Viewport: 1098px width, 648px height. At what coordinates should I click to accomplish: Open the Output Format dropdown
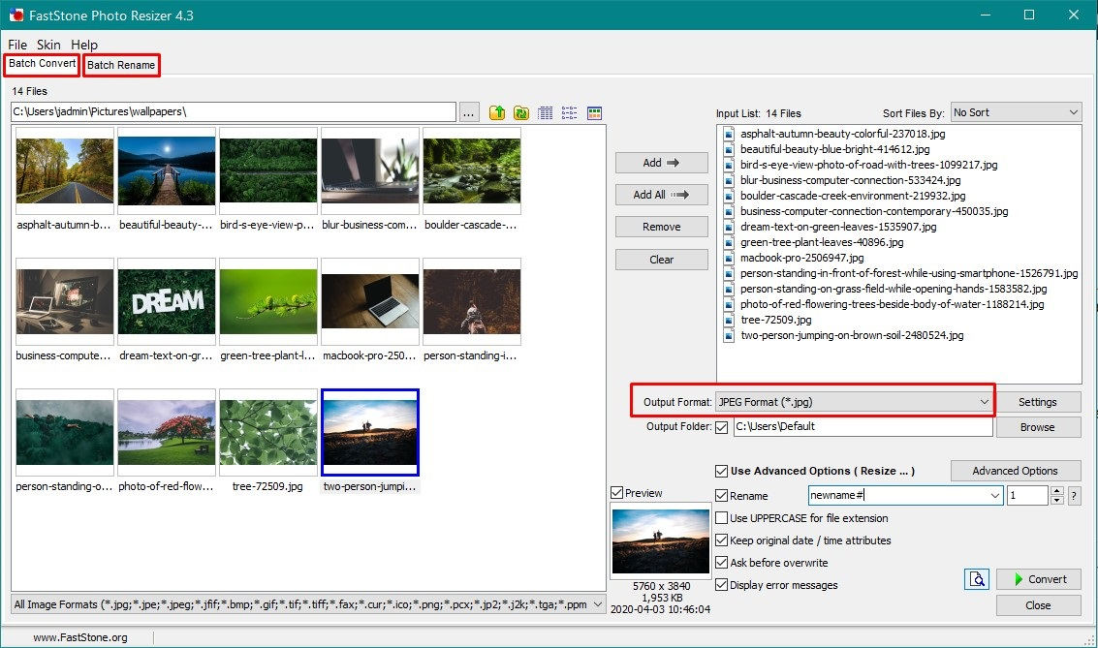coord(854,402)
